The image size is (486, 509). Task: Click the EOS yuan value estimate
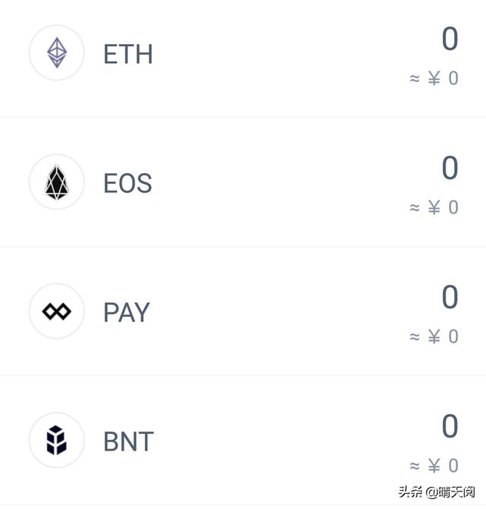click(x=434, y=207)
